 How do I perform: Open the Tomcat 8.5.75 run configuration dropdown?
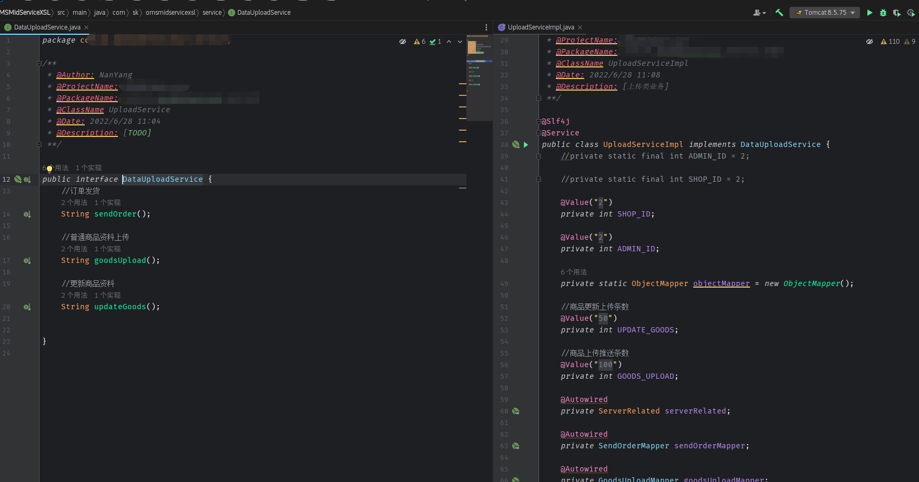825,13
